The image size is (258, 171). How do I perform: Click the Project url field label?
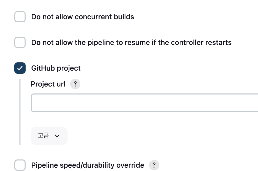click(x=48, y=84)
